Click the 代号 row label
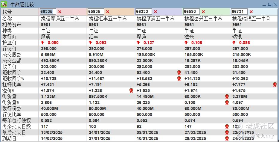Image resolution: width=279 pixels, height=142 pixels. point(7,12)
